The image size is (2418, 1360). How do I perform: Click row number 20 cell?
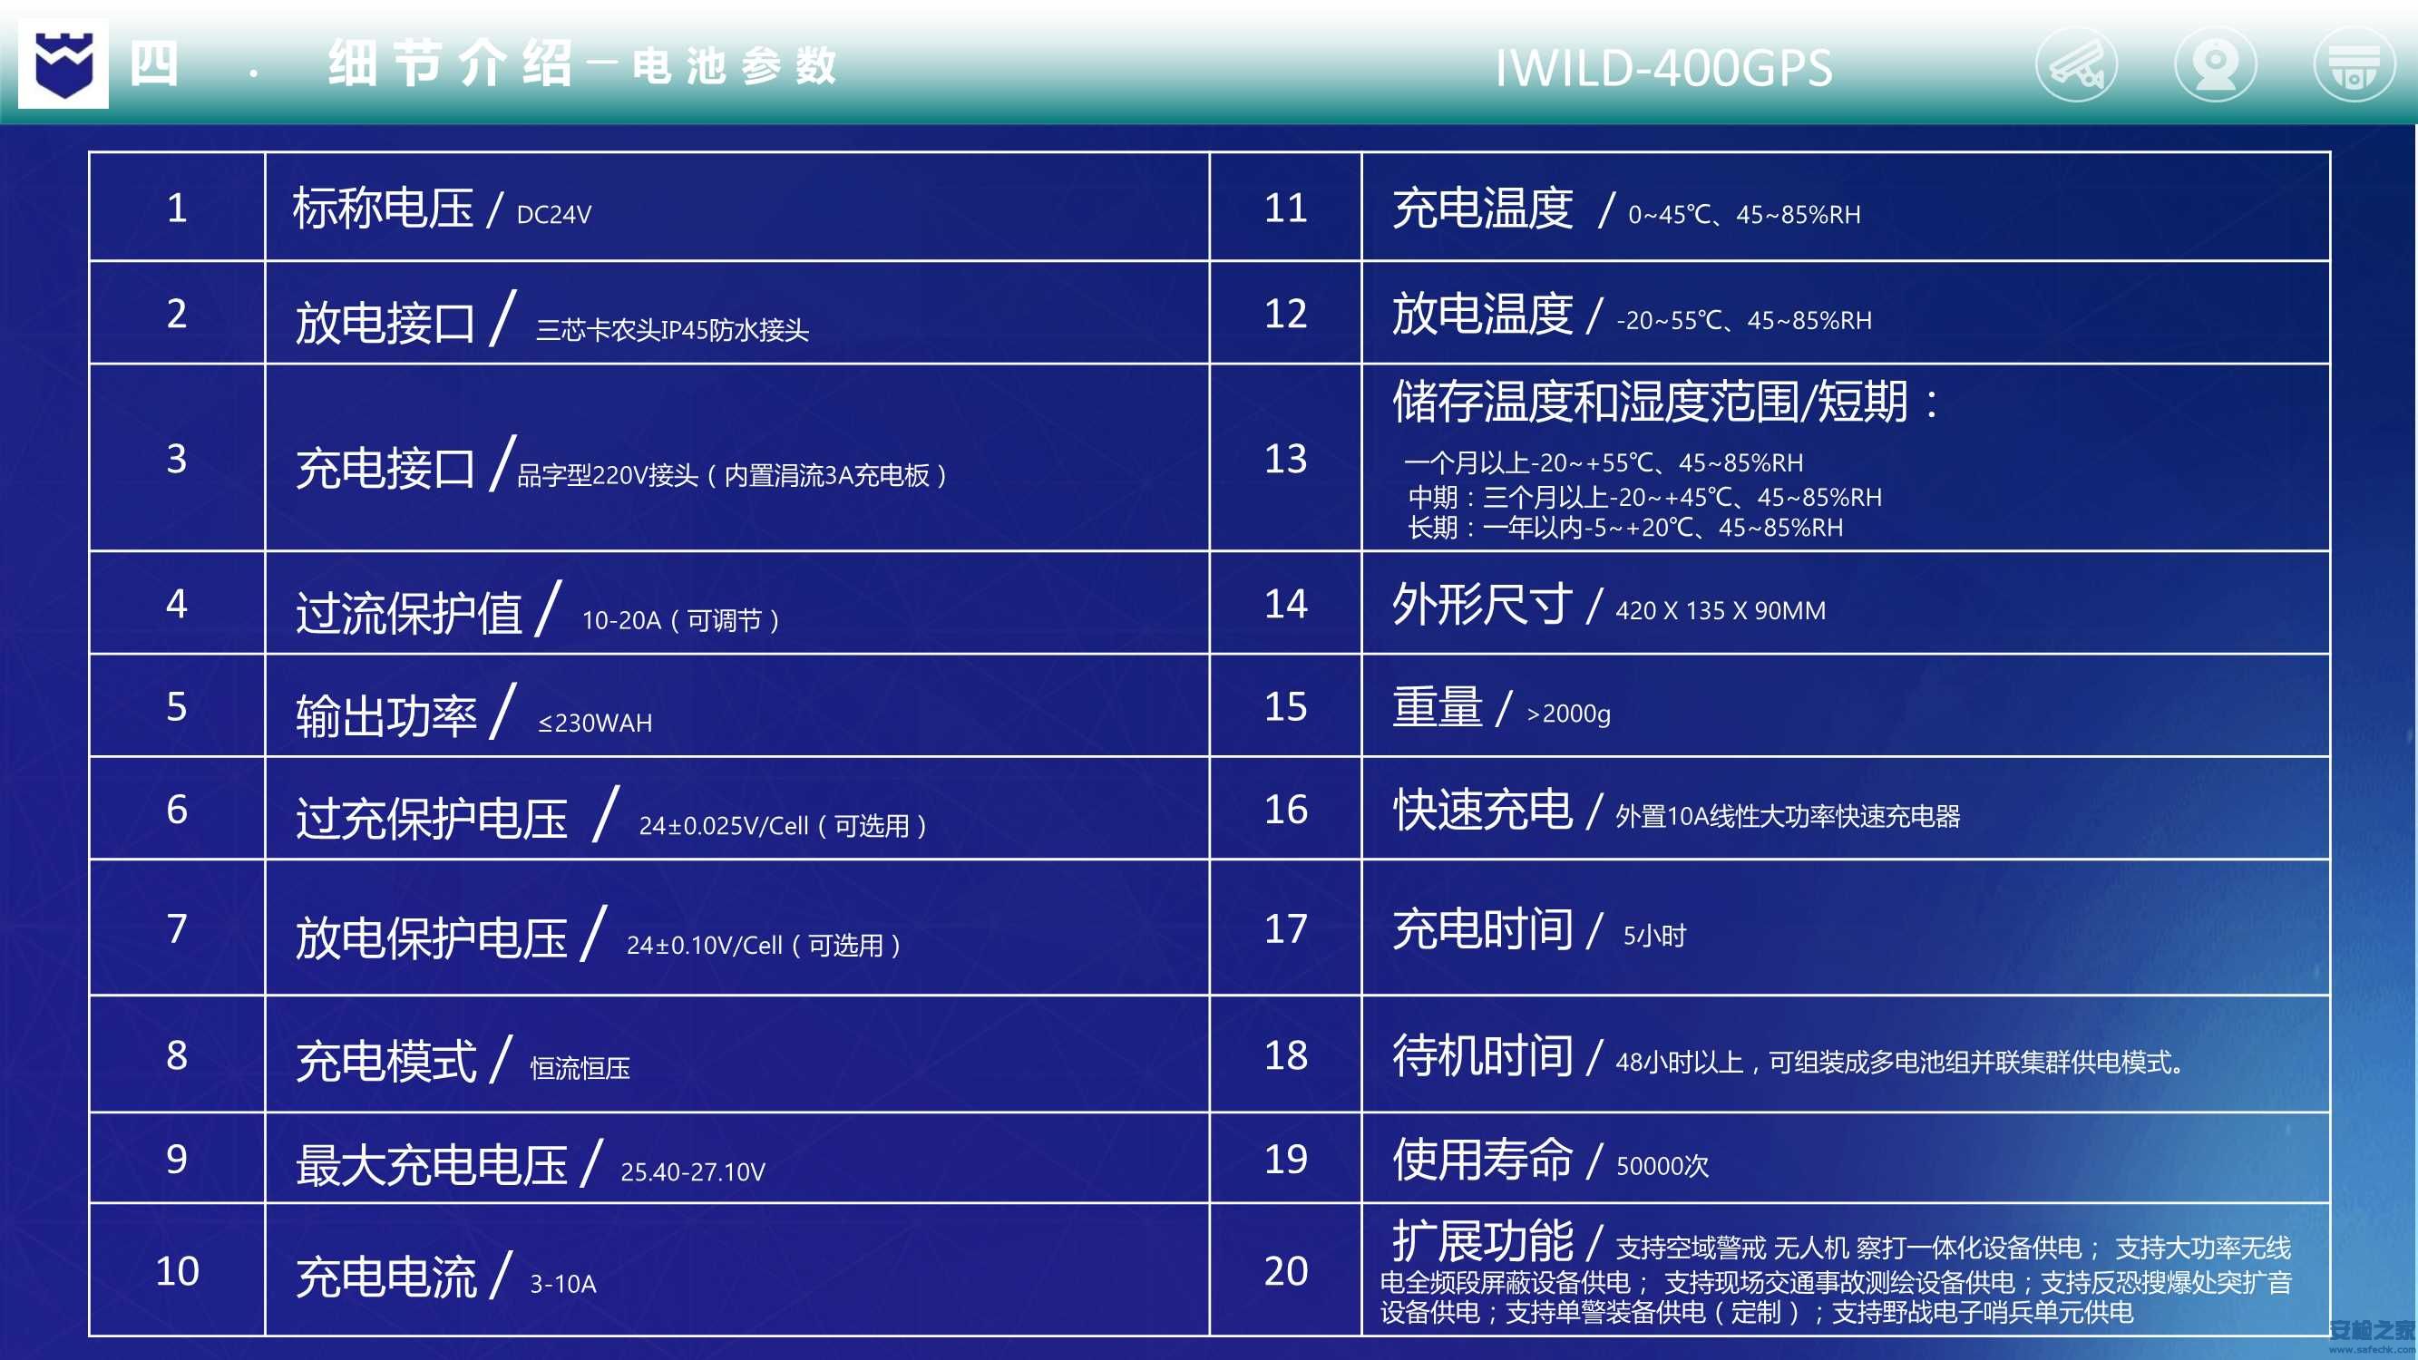(x=1285, y=1270)
